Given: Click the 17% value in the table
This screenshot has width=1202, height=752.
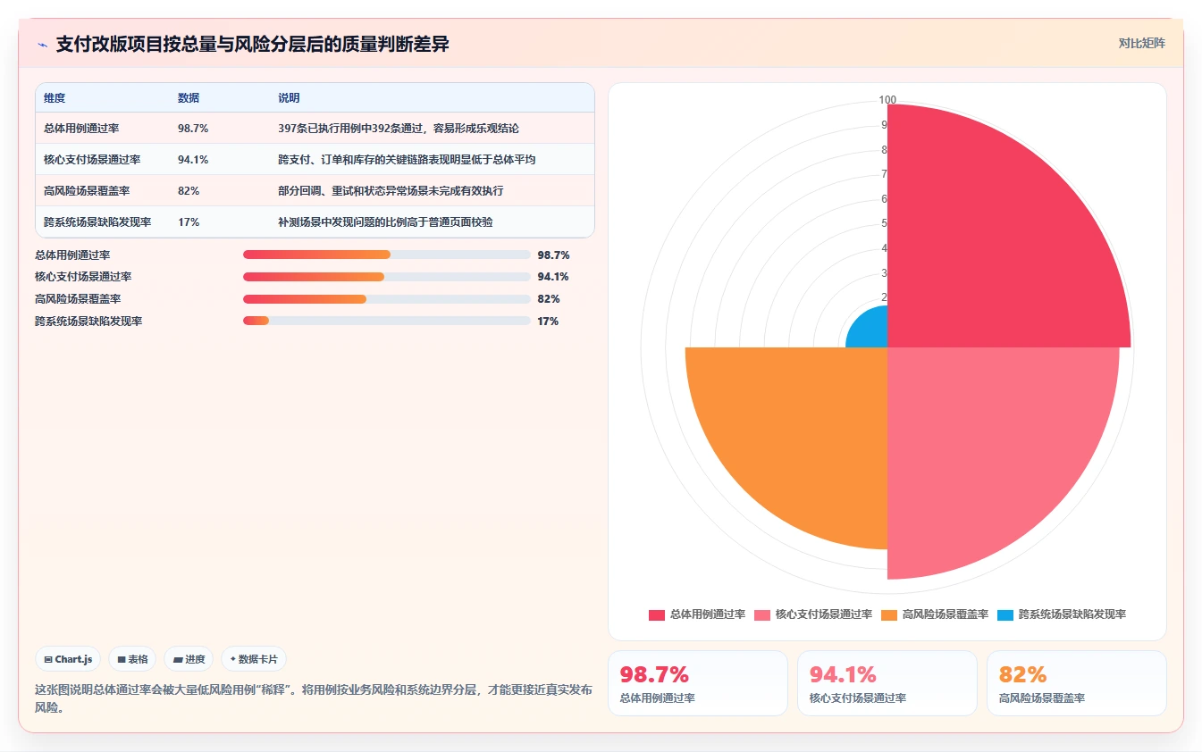Looking at the screenshot, I should point(189,221).
